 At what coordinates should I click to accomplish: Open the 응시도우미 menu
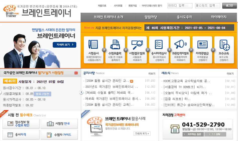[x=185, y=17]
